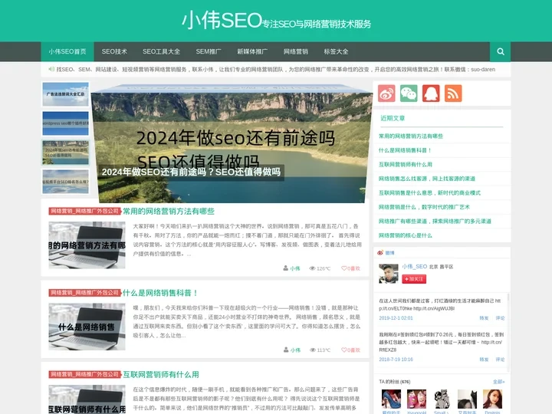Click red category tag above 常用的网络营销方法 post
552x414 pixels.
[85, 212]
